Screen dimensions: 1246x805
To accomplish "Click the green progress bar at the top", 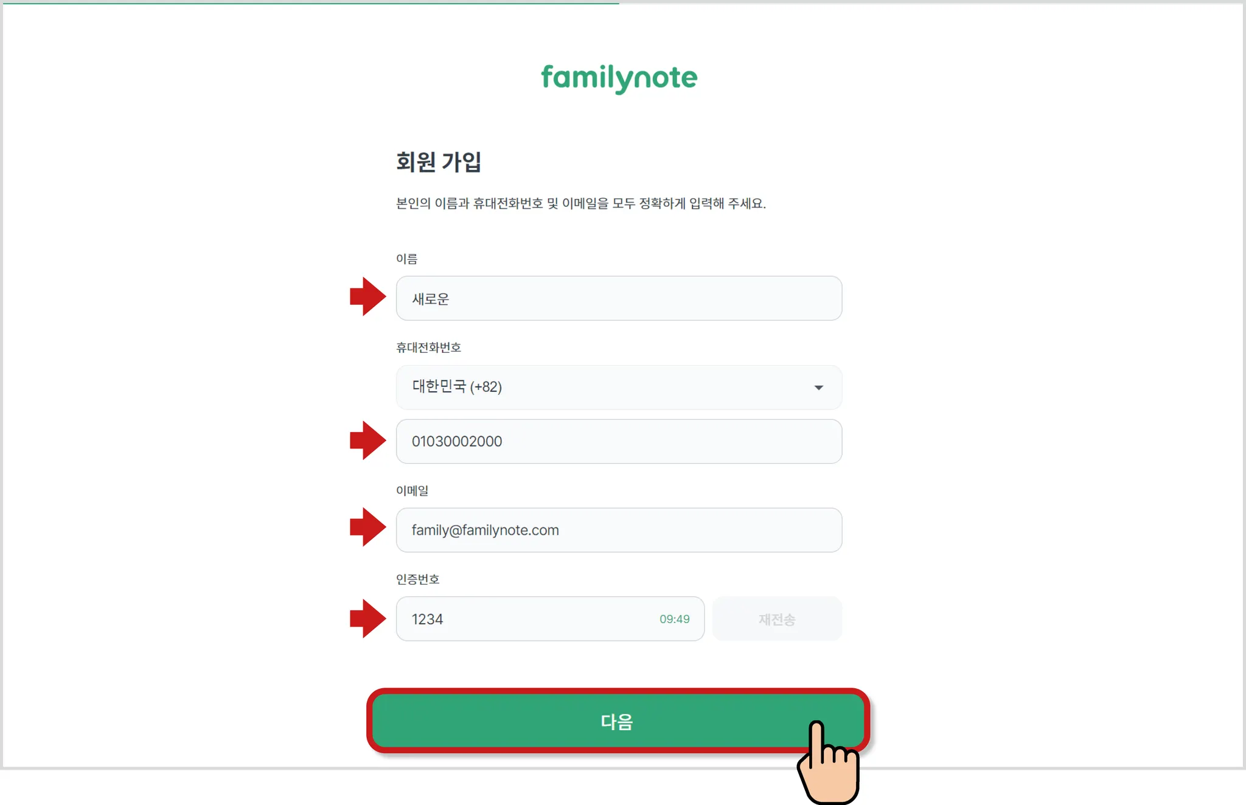I will coord(309,2).
